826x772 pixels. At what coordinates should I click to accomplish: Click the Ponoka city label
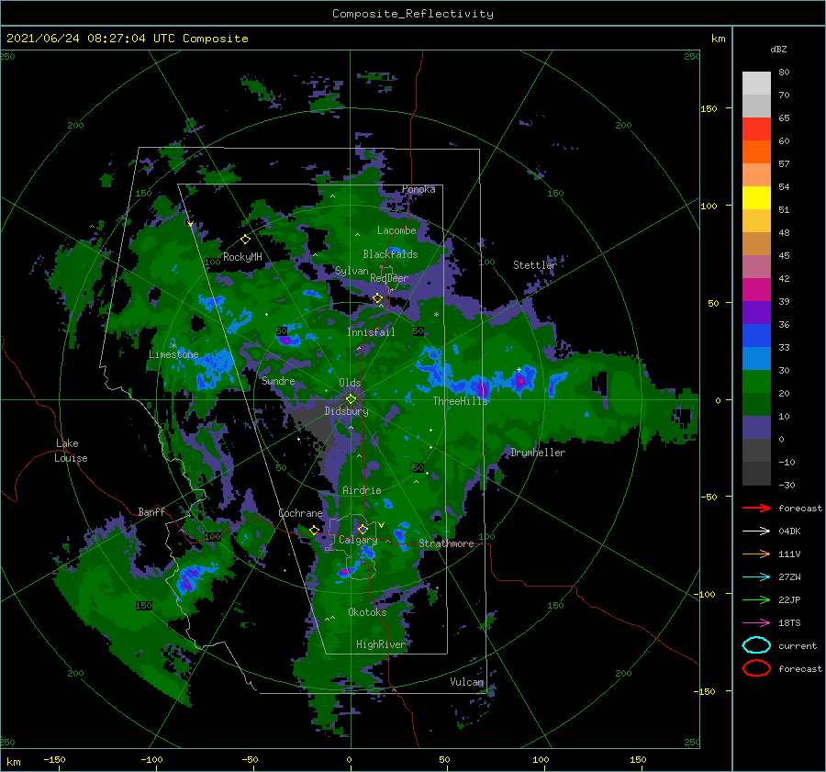(419, 189)
